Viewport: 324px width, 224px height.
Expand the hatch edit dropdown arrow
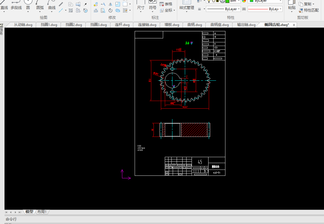coord(130,10)
